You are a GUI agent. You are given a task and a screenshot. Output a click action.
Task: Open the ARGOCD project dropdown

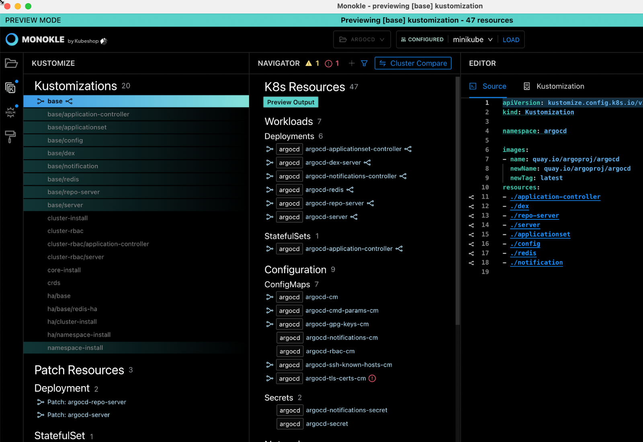coord(362,39)
